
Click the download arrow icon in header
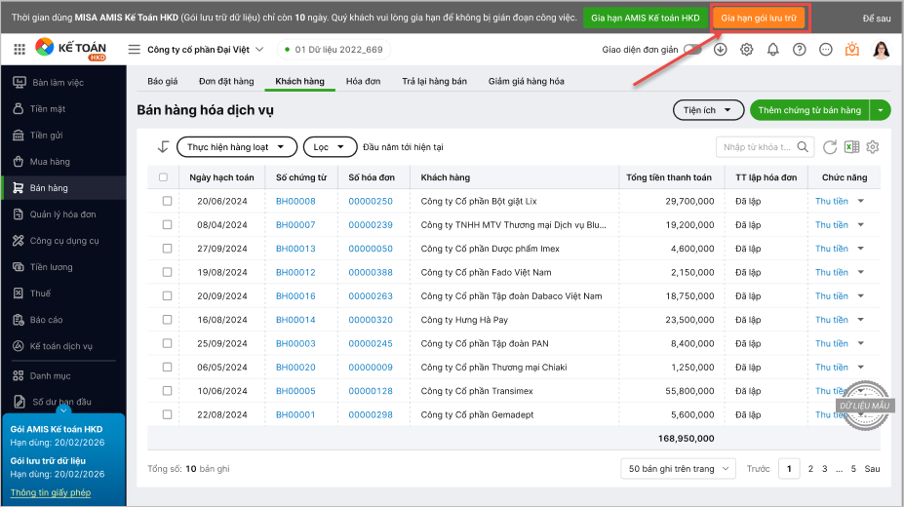[x=721, y=50]
